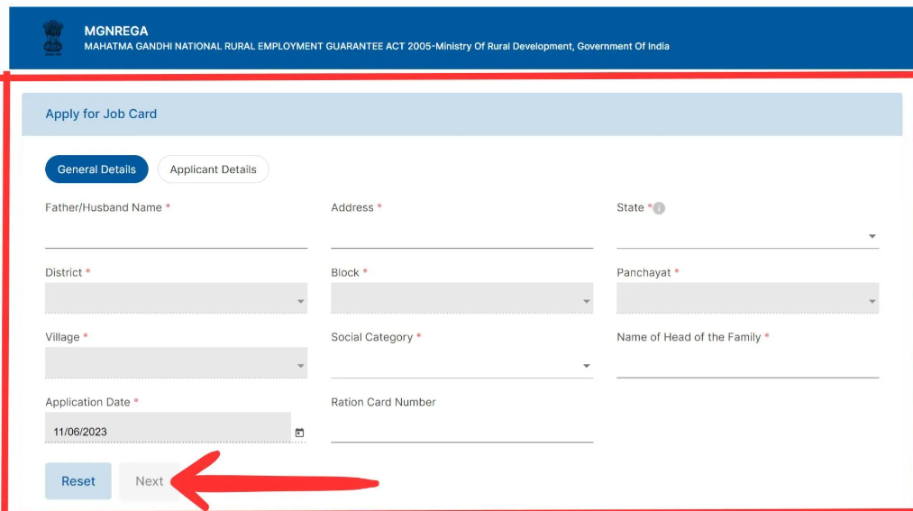The height and width of the screenshot is (511, 913).
Task: Focus Name of Head of the Family field
Action: [x=748, y=366]
